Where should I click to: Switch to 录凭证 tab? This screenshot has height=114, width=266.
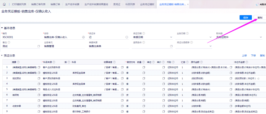click(x=117, y=4)
